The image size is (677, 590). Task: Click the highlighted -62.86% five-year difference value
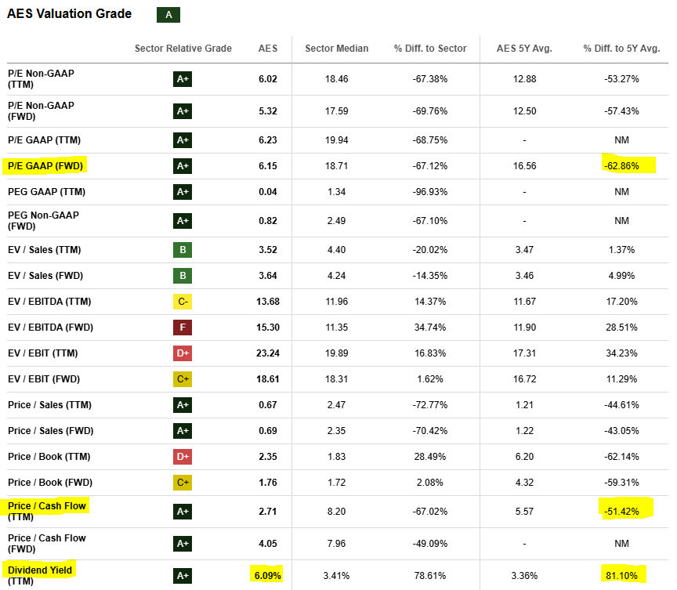coord(622,166)
